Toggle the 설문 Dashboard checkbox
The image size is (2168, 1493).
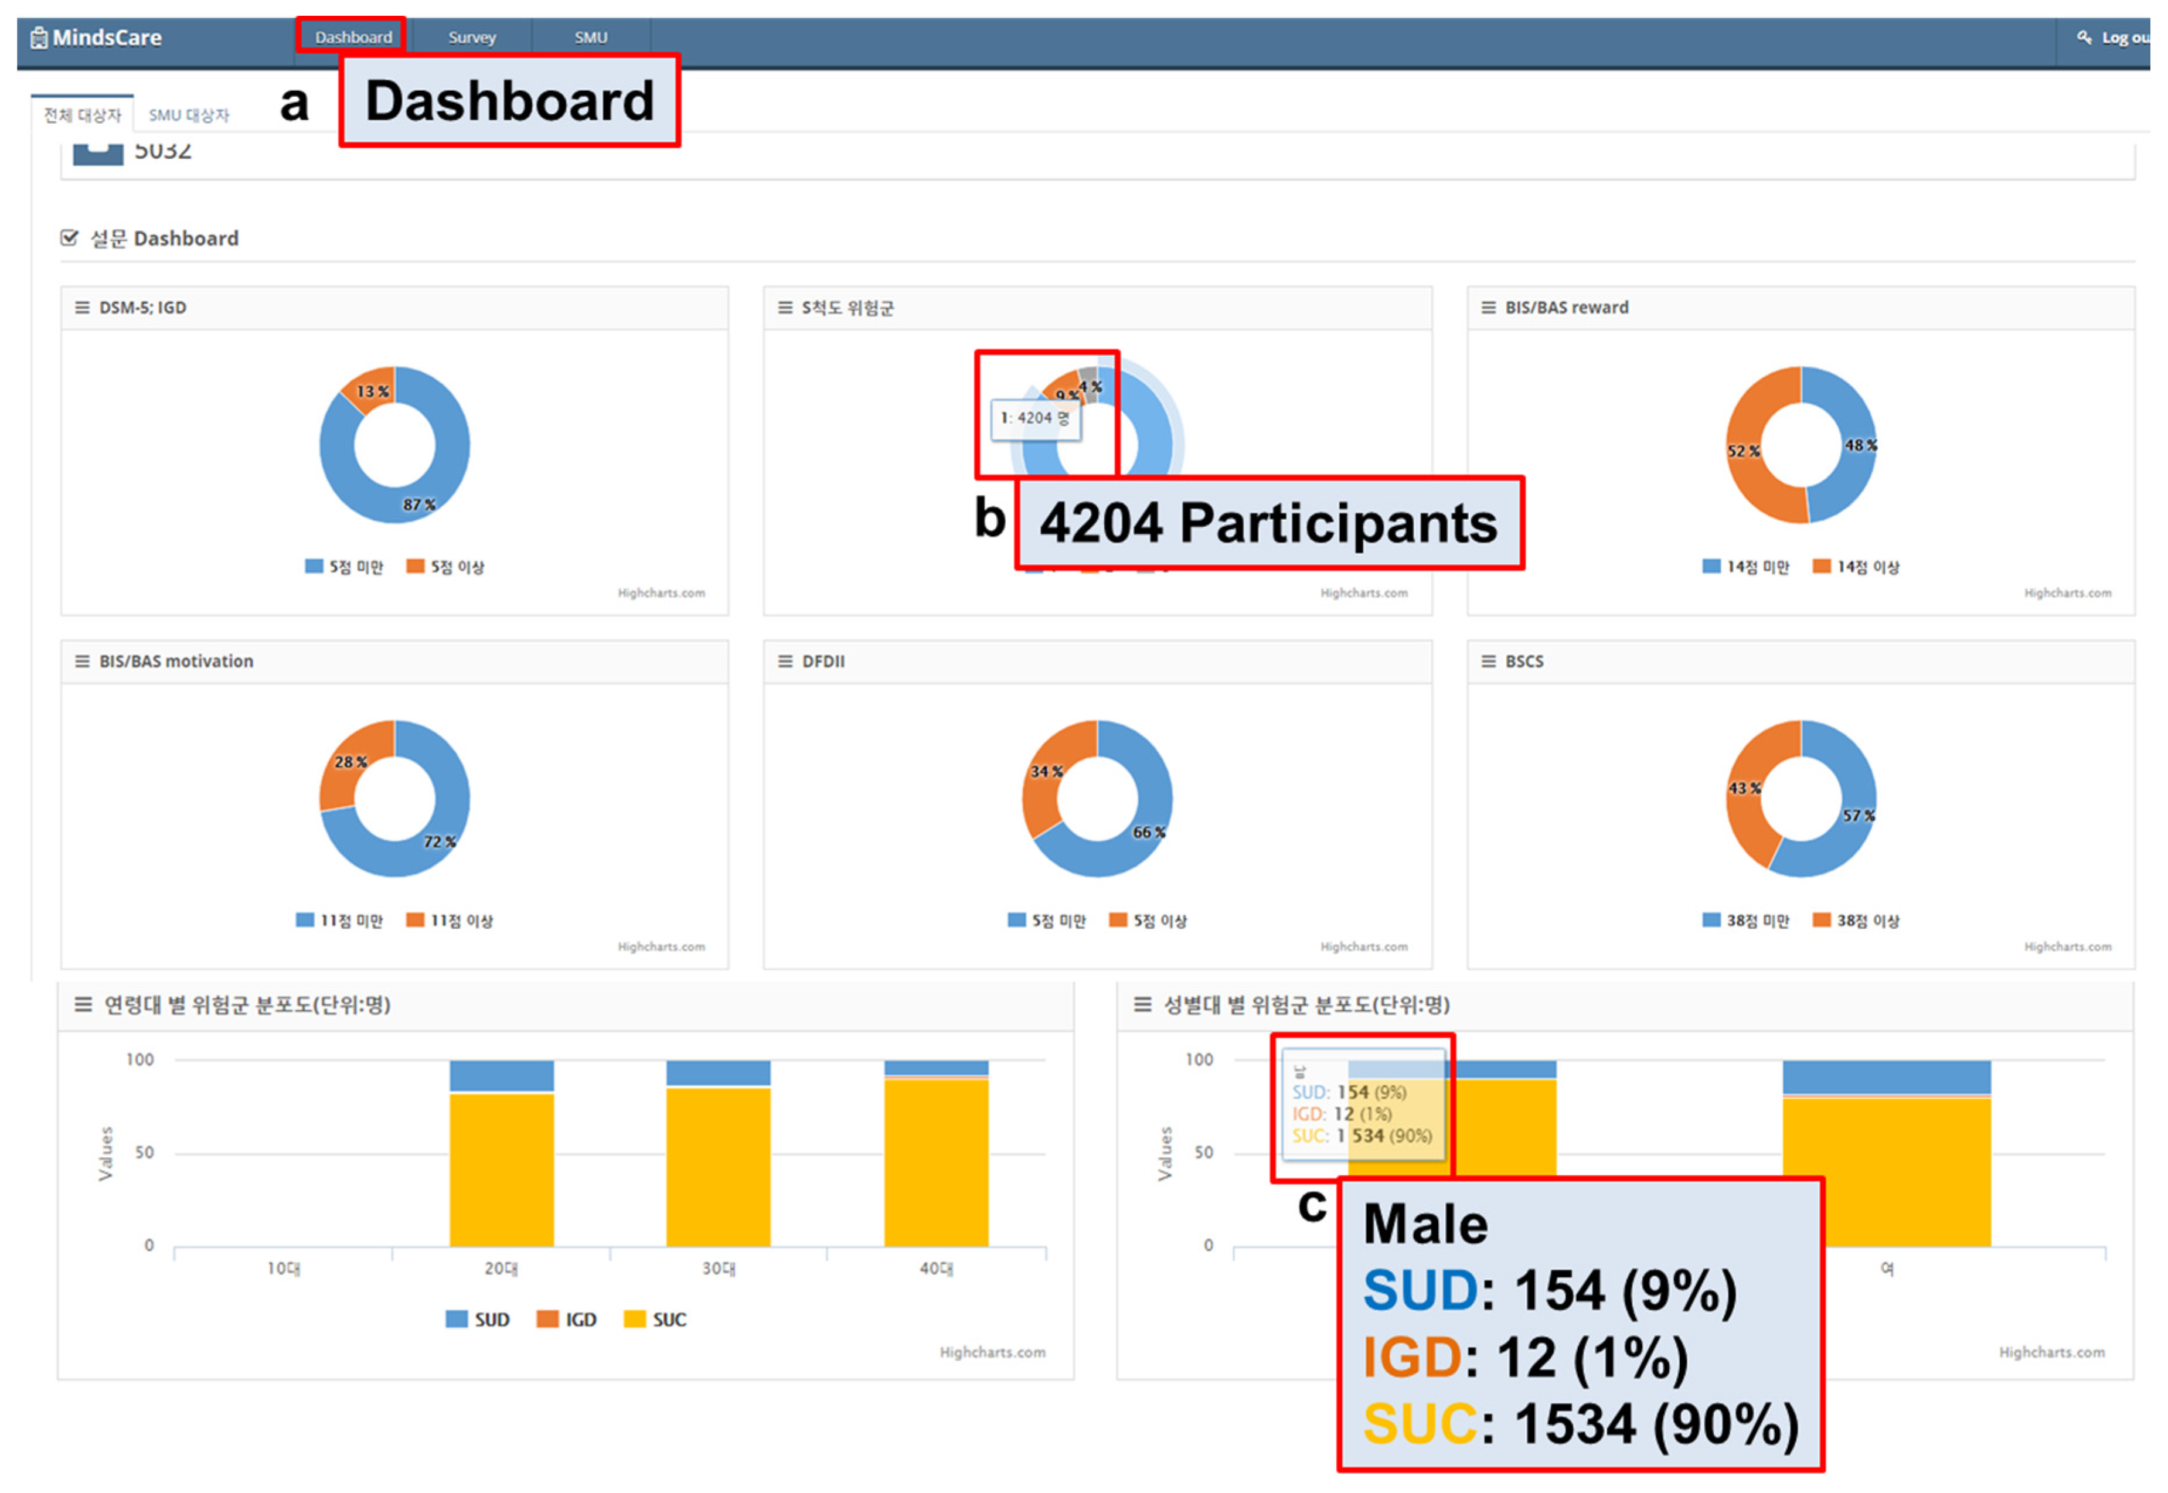pos(69,238)
